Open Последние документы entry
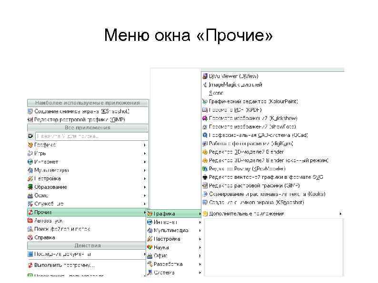This screenshot has width=378, height=283. click(88, 254)
